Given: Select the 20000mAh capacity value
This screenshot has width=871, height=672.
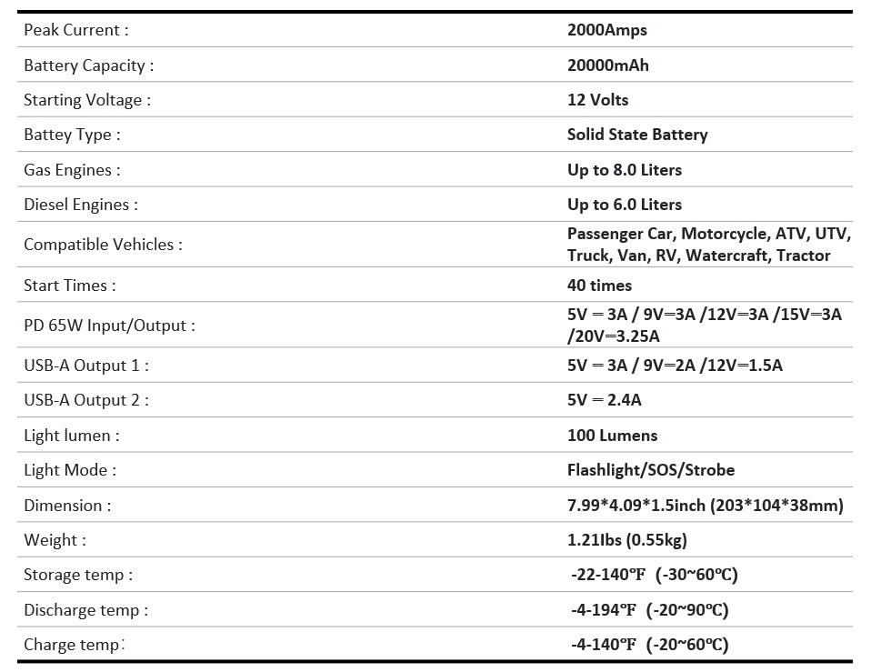Looking at the screenshot, I should click(608, 65).
